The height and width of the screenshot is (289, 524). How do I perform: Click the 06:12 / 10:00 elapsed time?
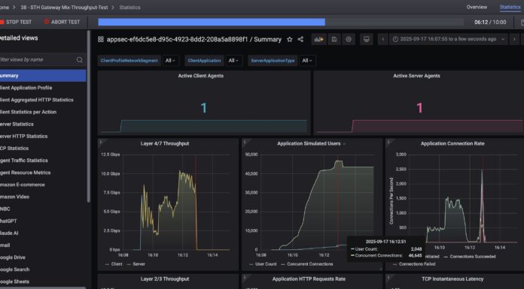[x=490, y=23]
